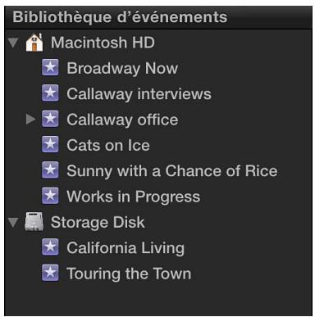This screenshot has height=317, width=315.
Task: Click the Works in Progress star icon
Action: 50,196
